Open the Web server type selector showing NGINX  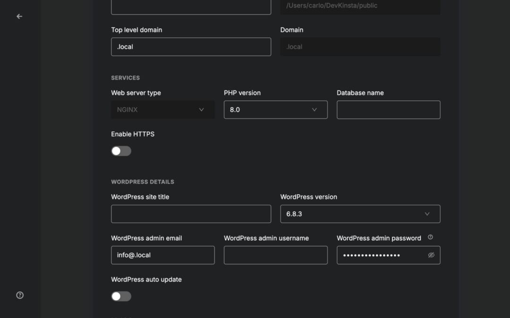pos(162,109)
